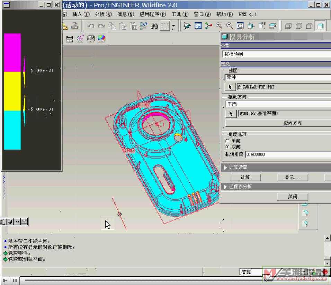Click the 拔模角度 value input field
Viewport: 331px width, 285px height.
(288, 154)
